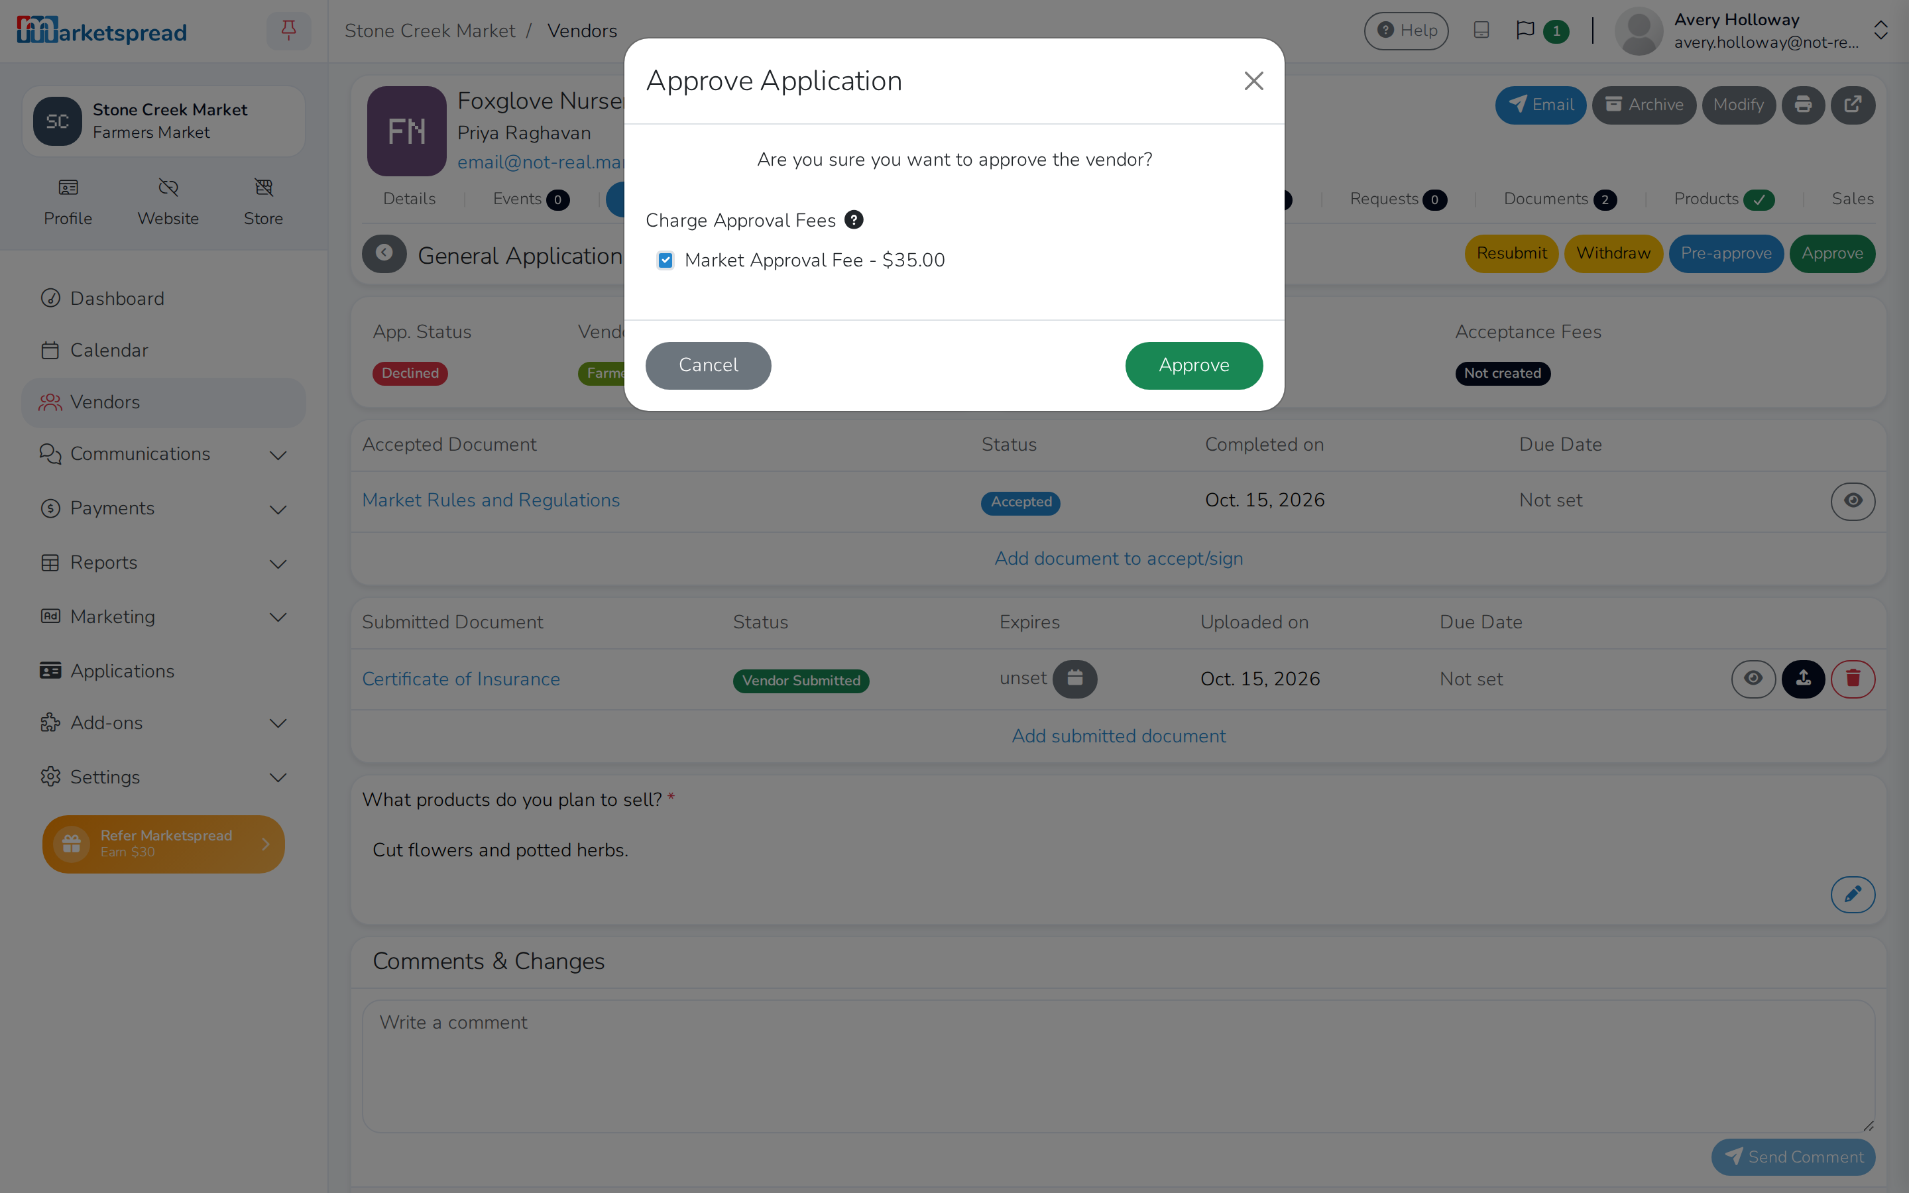Click the Charge Approval Fees help icon
1909x1193 pixels.
coord(854,219)
